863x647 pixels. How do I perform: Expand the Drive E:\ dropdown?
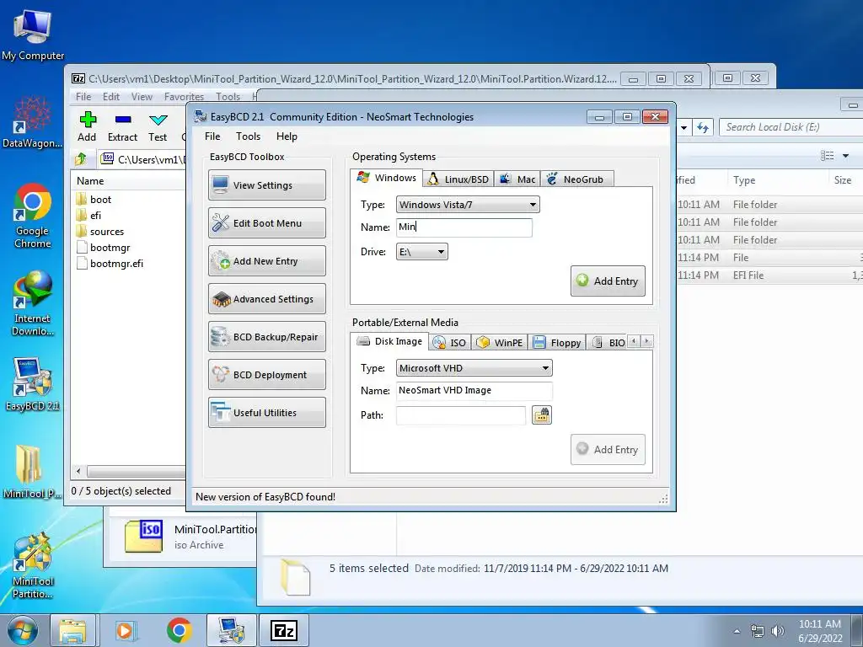coord(422,252)
